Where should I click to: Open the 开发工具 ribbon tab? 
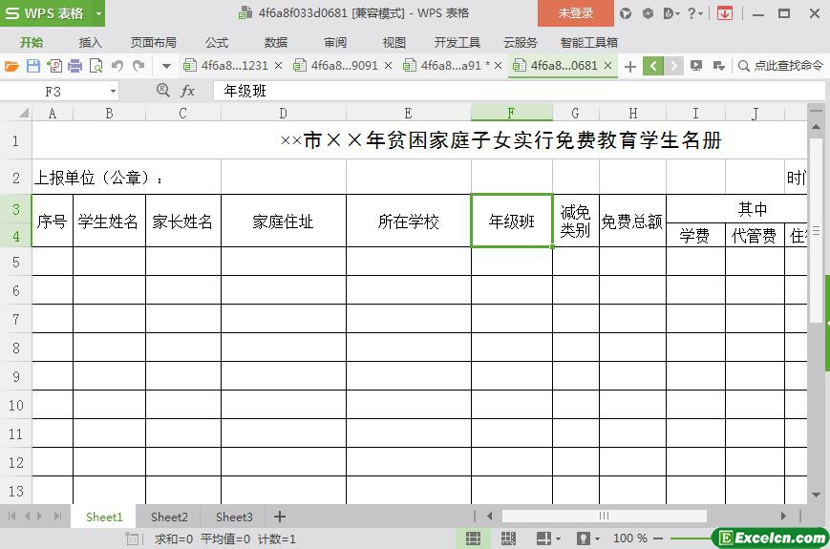pyautogui.click(x=457, y=42)
